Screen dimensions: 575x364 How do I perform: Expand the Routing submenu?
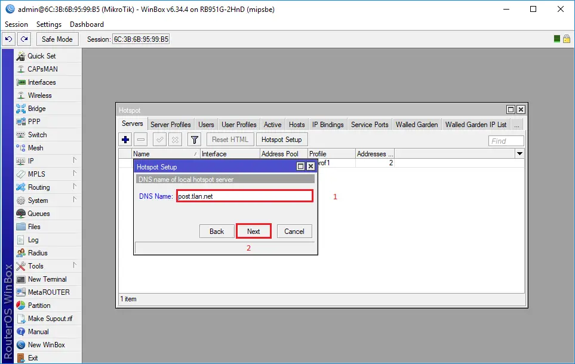(x=75, y=187)
